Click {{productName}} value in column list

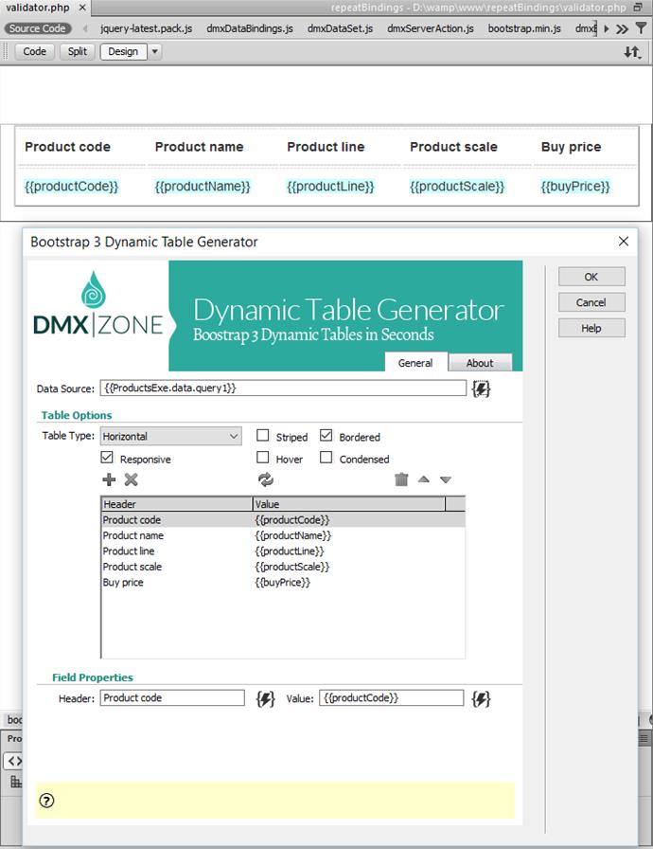click(x=293, y=535)
